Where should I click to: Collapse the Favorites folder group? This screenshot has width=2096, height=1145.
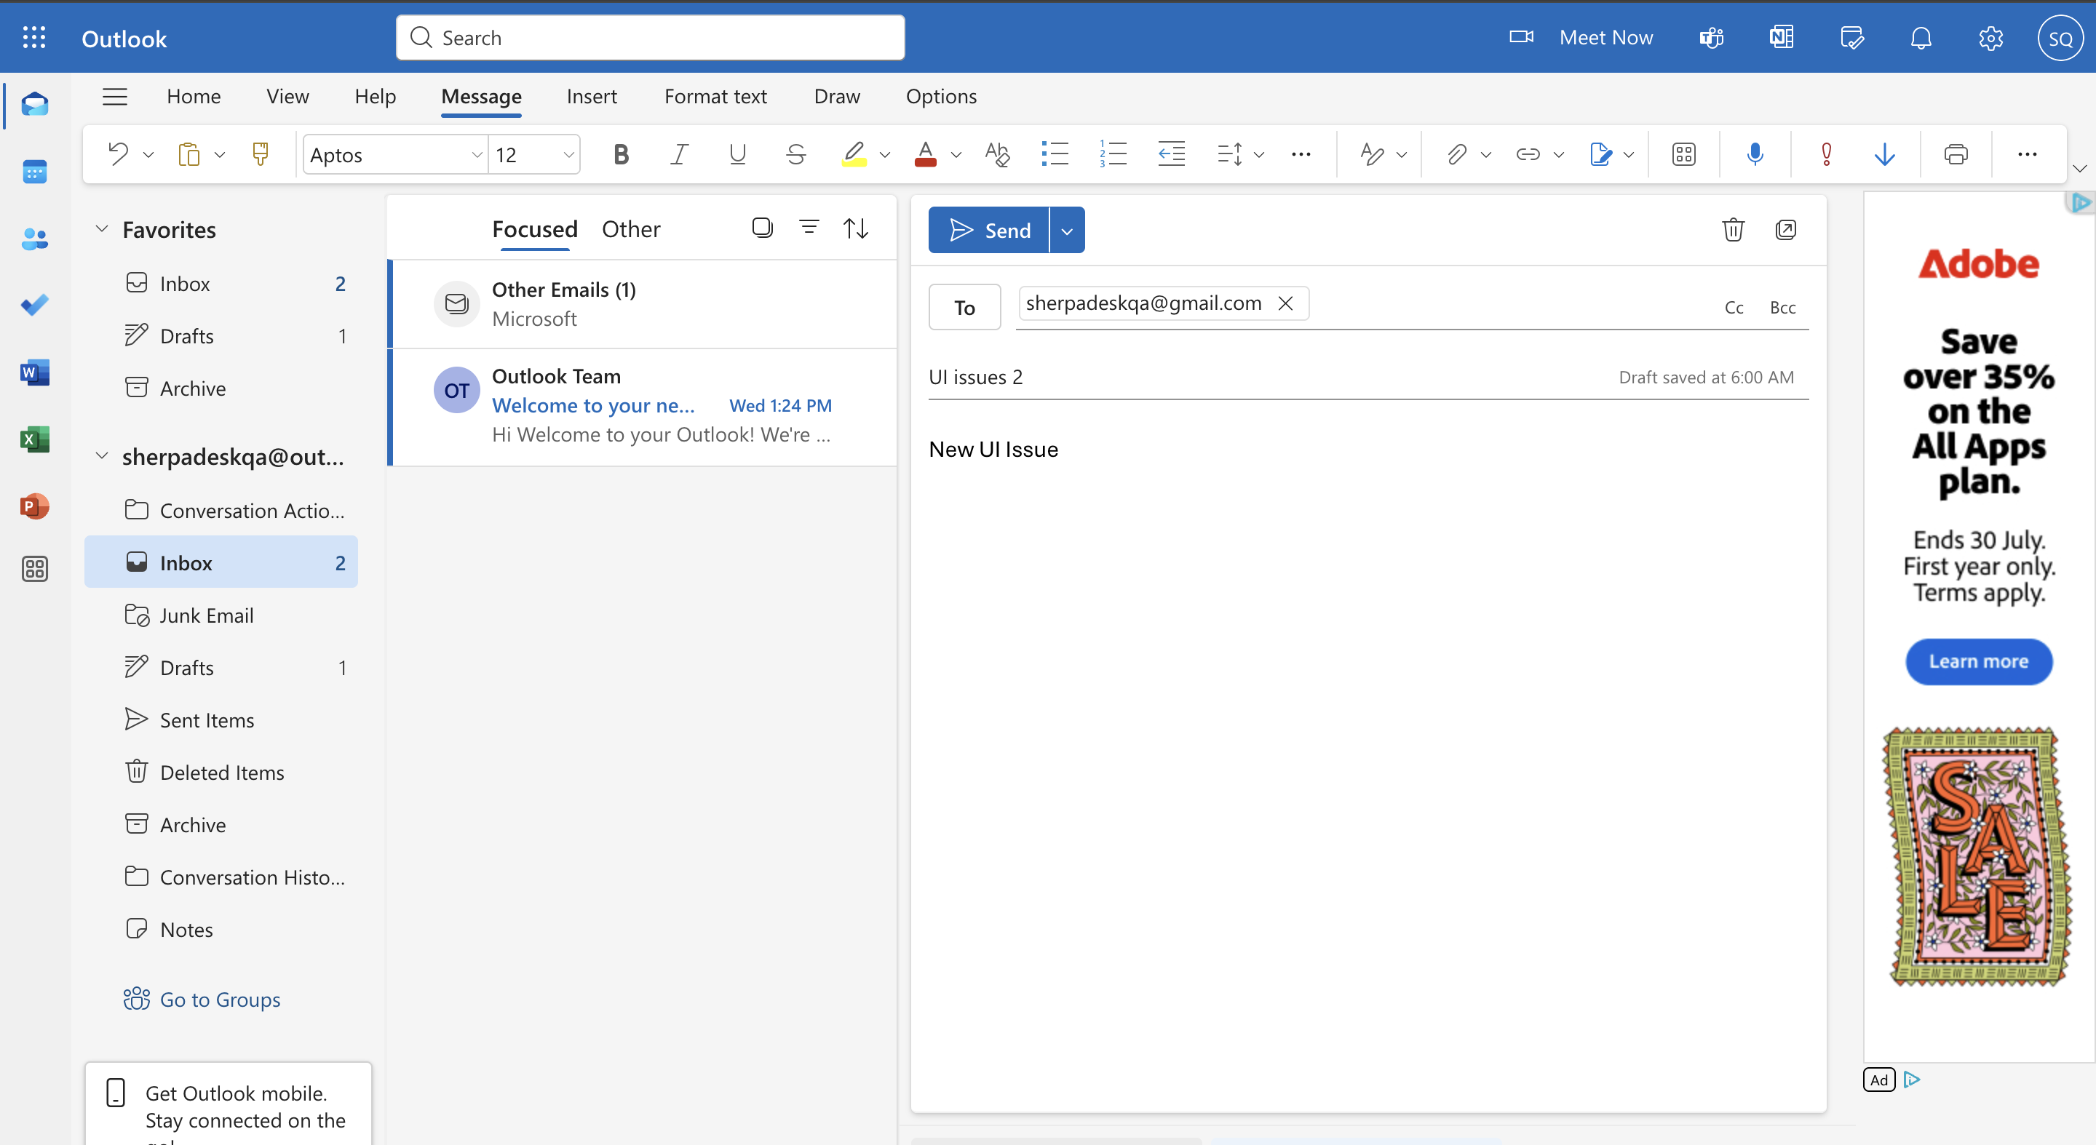coord(102,229)
